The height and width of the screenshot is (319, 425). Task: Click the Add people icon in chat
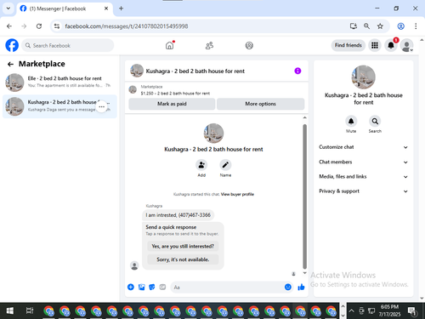click(201, 165)
